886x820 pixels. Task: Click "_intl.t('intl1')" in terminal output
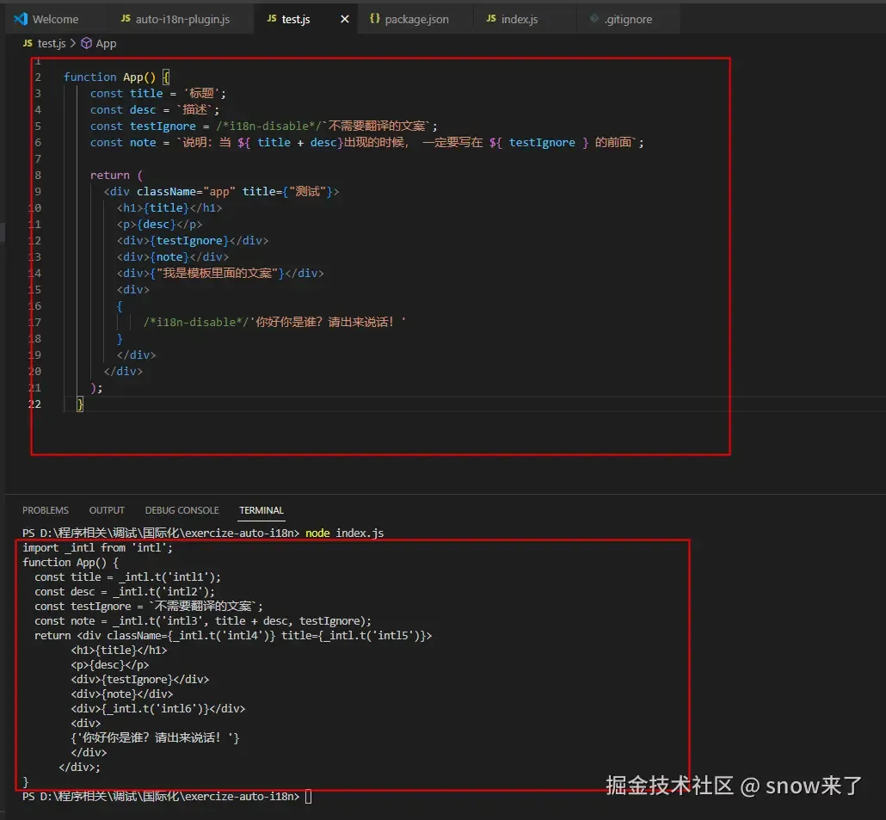point(165,577)
